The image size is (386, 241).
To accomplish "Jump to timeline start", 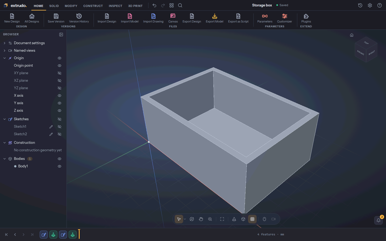I will (6, 235).
